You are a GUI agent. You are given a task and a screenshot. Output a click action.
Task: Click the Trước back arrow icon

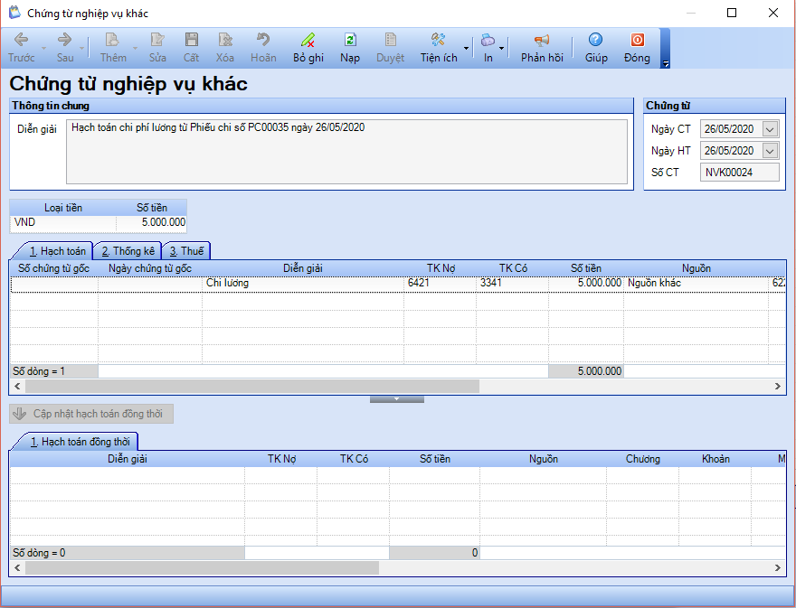pyautogui.click(x=21, y=41)
